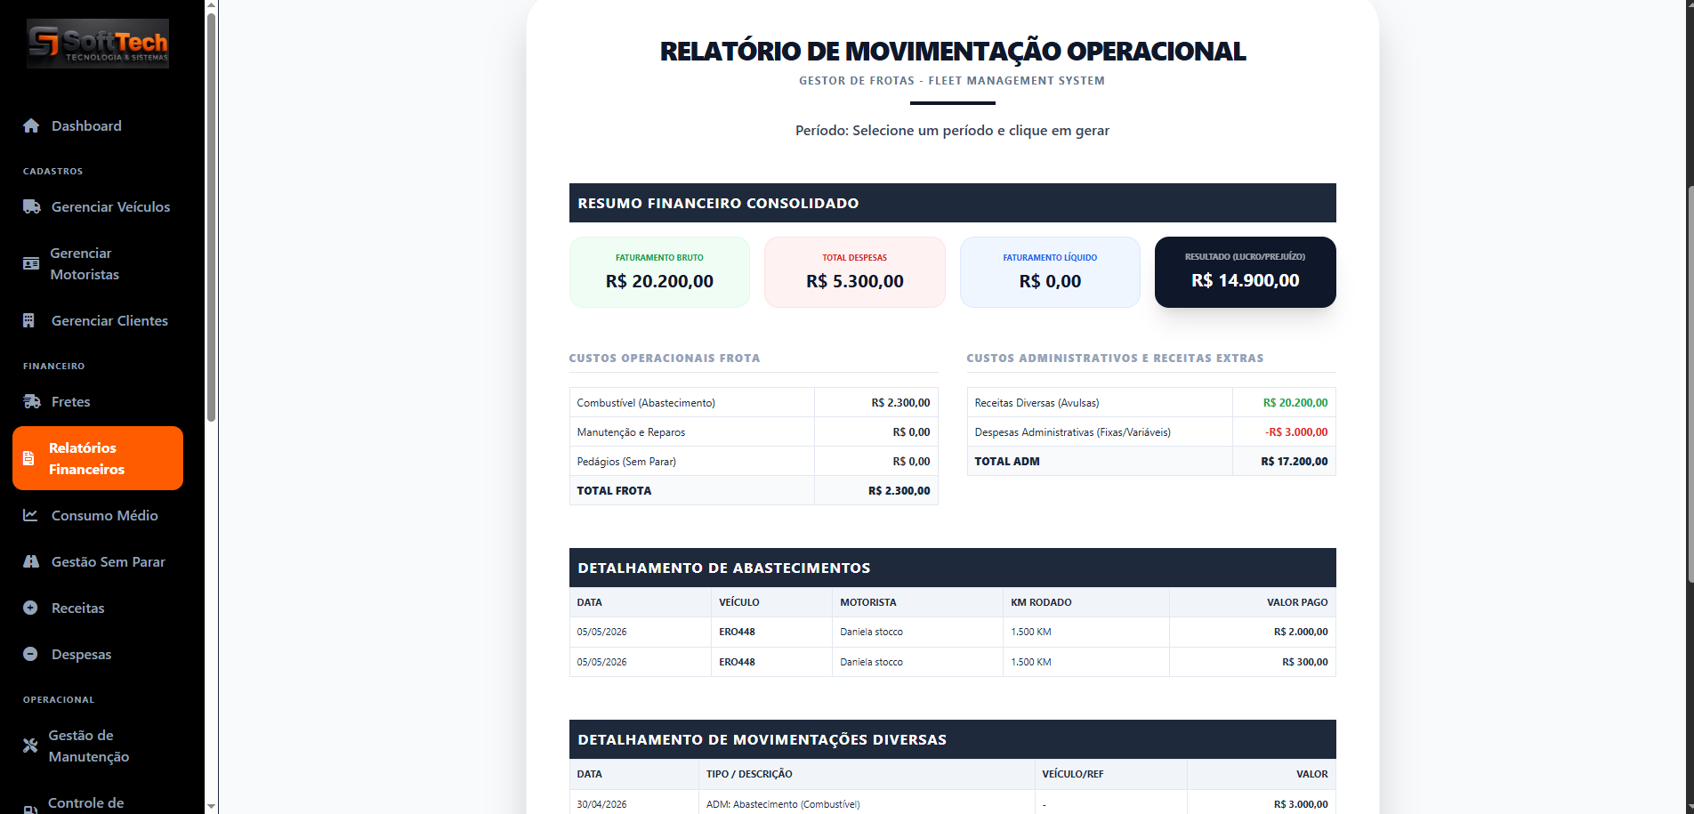Click the main page vertical scrollbar

1690,383
